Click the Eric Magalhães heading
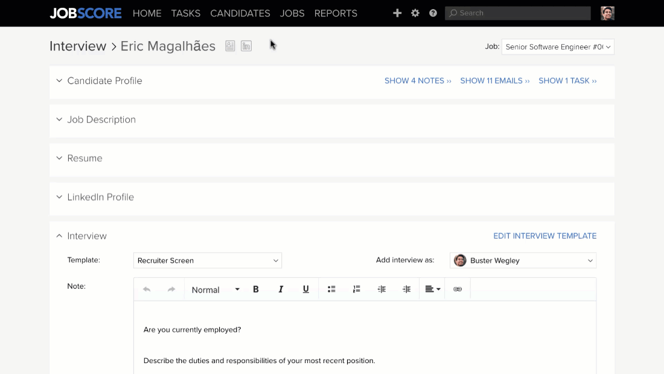 point(168,46)
